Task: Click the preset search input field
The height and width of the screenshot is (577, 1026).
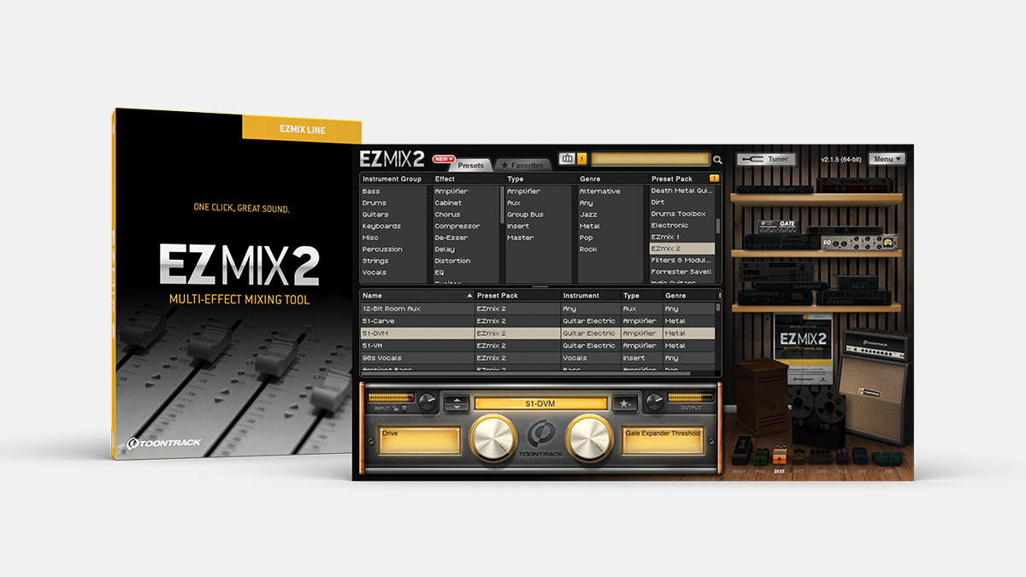Action: [x=651, y=159]
